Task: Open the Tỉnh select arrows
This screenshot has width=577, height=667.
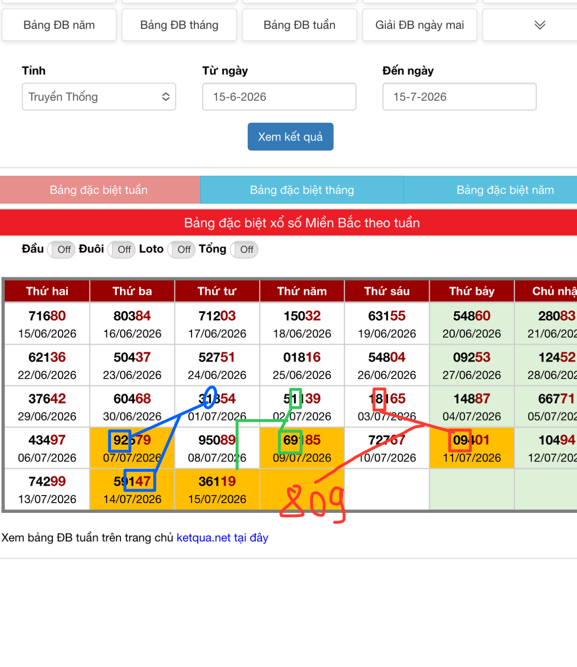Action: tap(166, 97)
